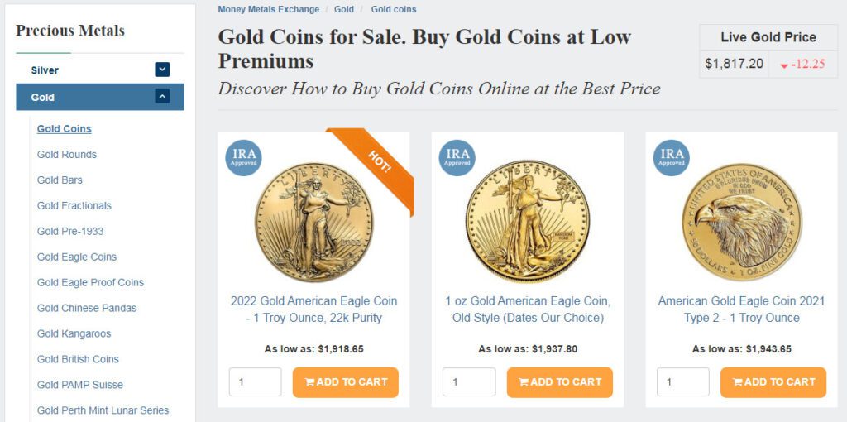Click IRA Approved badge on 2022 Gold Eagle

click(x=243, y=158)
